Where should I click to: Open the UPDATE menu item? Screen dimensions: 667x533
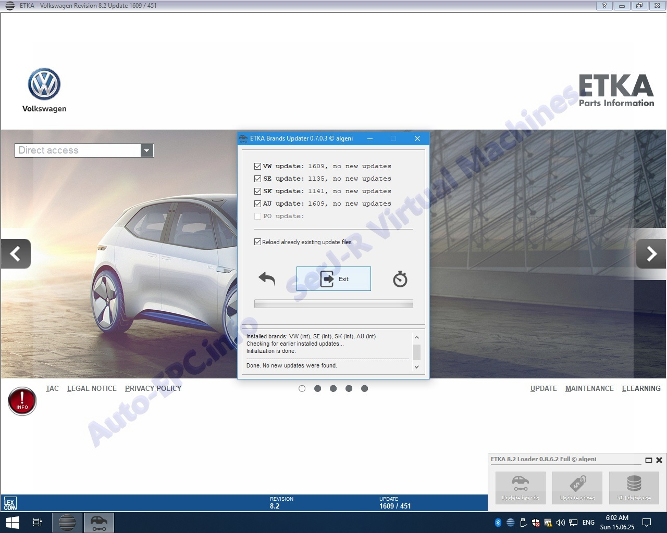[544, 388]
